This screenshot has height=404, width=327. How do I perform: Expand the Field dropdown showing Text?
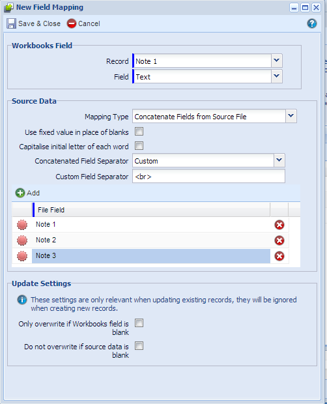pyautogui.click(x=277, y=76)
